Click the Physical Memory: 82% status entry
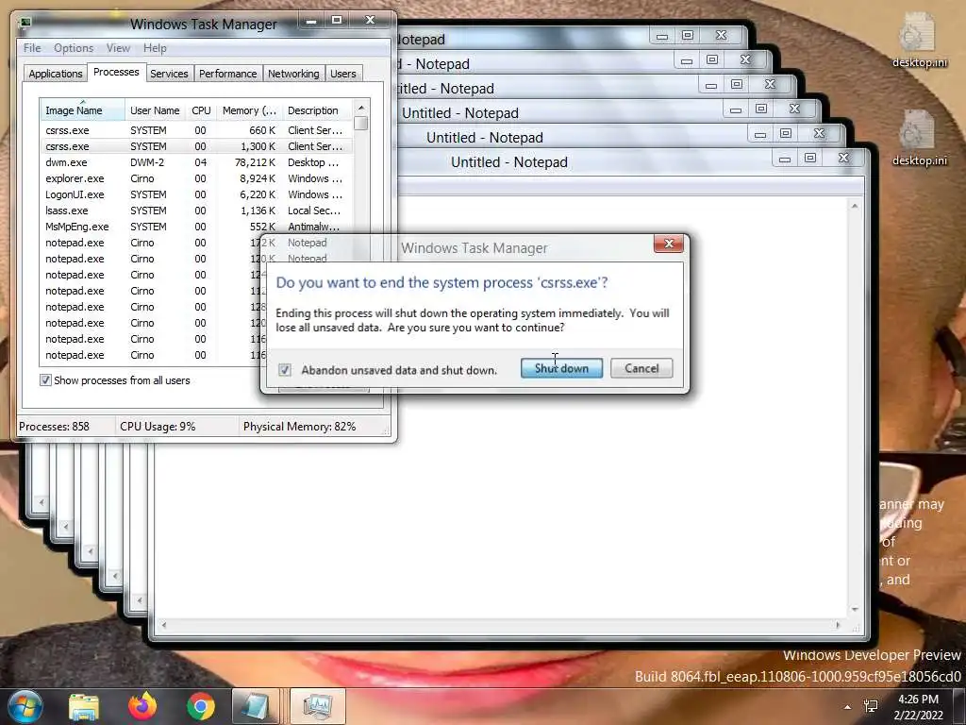 pyautogui.click(x=299, y=427)
